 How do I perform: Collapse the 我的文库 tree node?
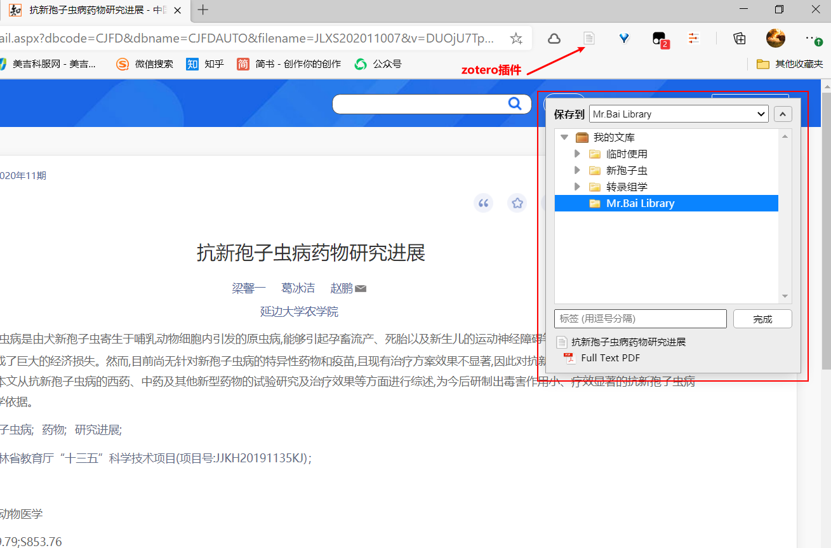pyautogui.click(x=564, y=137)
